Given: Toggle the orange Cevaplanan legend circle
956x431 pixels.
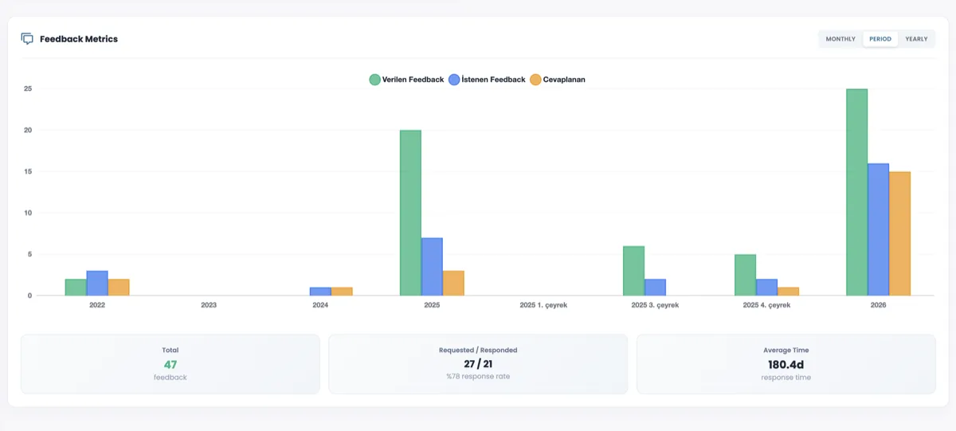Looking at the screenshot, I should pyautogui.click(x=535, y=80).
